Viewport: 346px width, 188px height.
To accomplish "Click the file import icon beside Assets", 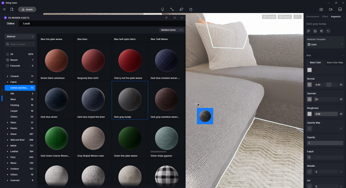I will tap(12, 10).
